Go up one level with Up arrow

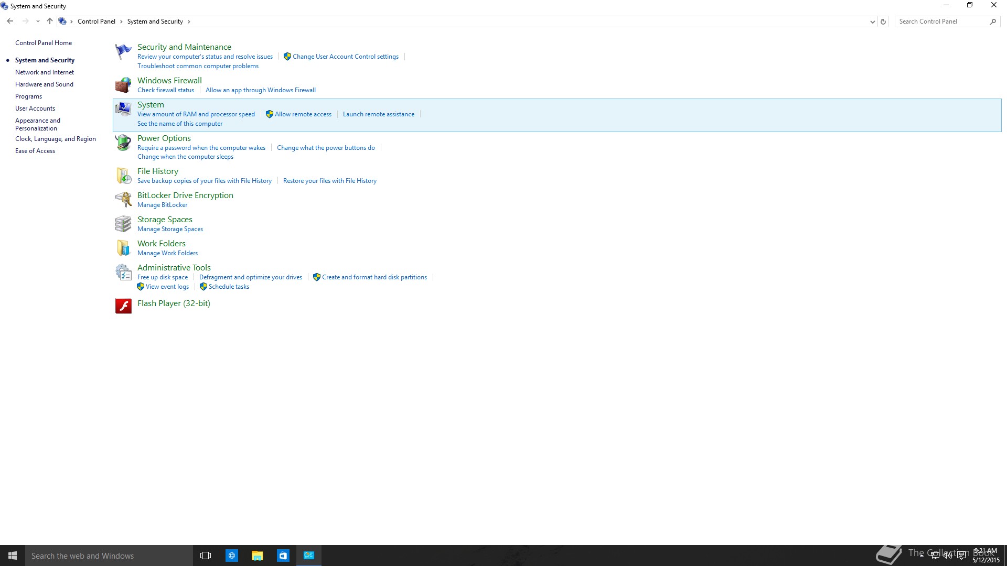click(50, 21)
